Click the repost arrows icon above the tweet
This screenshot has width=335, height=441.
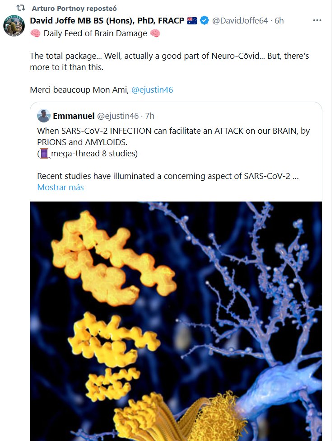click(20, 9)
